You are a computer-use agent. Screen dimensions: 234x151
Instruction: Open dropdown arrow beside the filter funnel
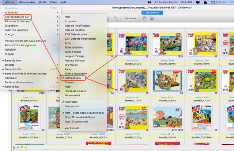coord(26,148)
